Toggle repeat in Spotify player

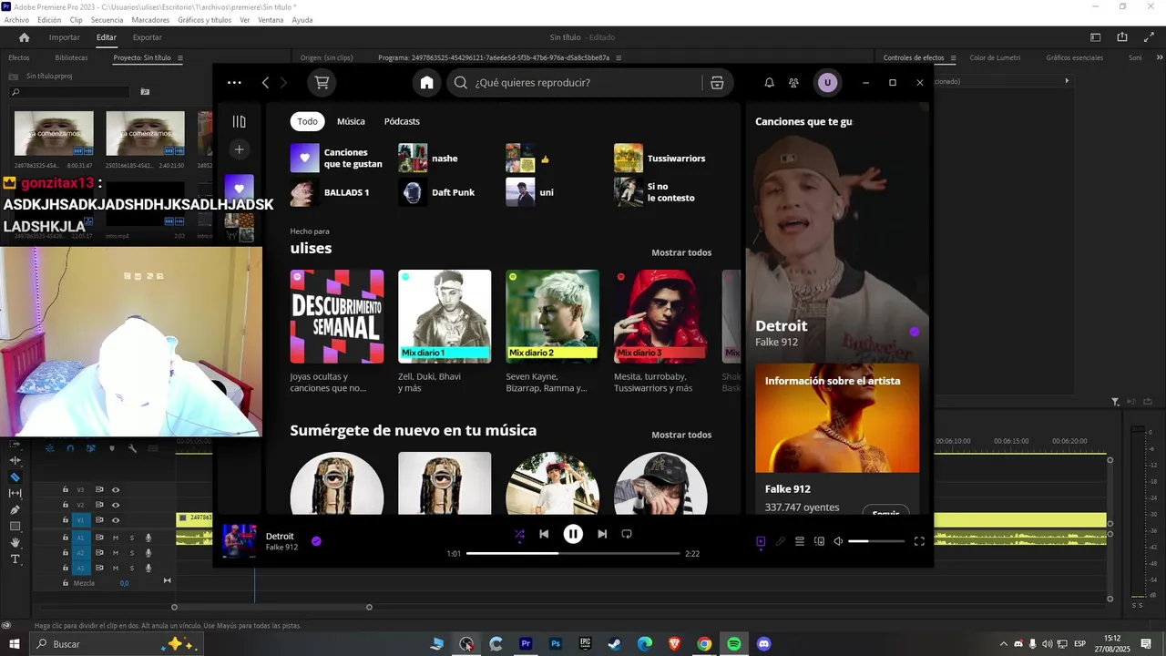[x=627, y=534]
